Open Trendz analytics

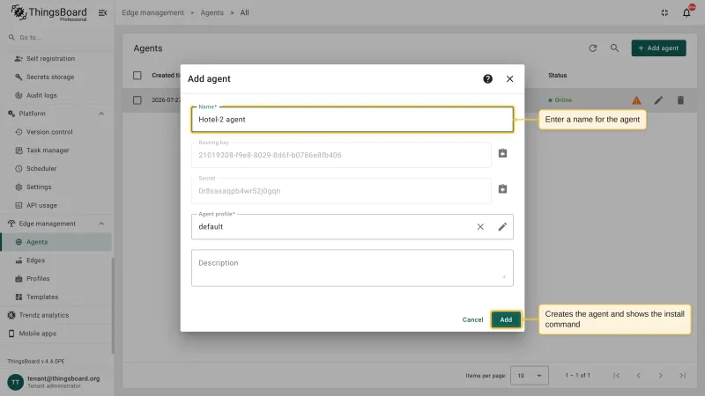43,315
